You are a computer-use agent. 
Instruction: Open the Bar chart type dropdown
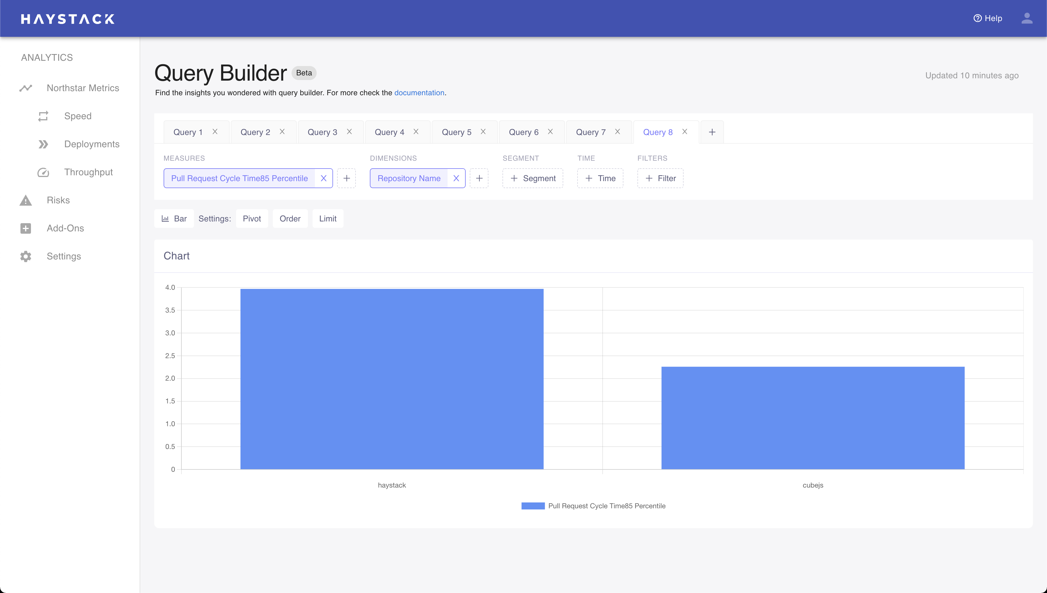(x=174, y=219)
